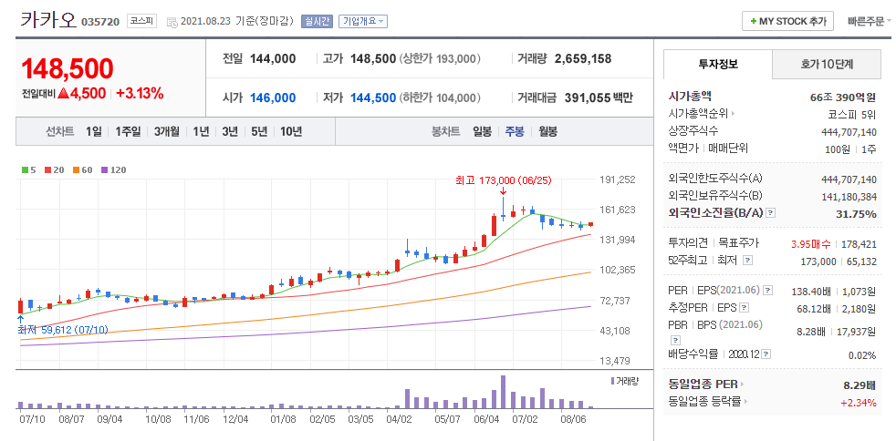896x441 pixels.
Task: Click help icon beside 외국인소진율(B/A)
Action: pos(770,213)
